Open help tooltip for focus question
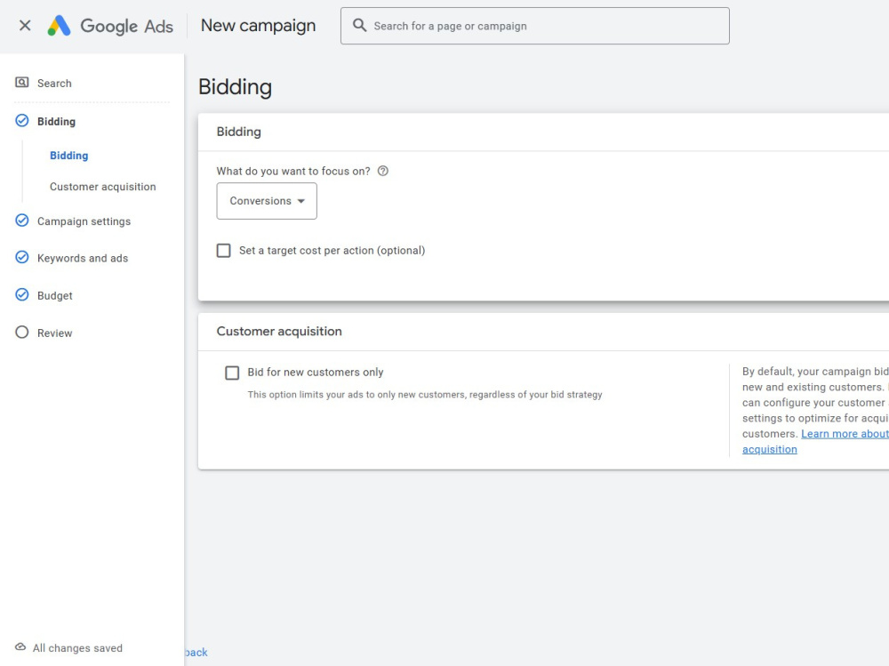Image resolution: width=889 pixels, height=666 pixels. [383, 171]
